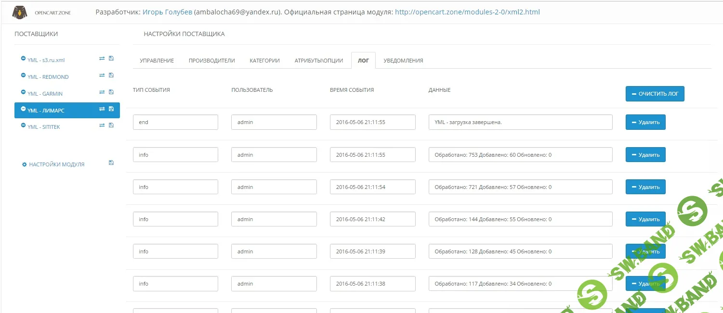Click the sync icon beside YML - GARMIN

click(x=102, y=92)
